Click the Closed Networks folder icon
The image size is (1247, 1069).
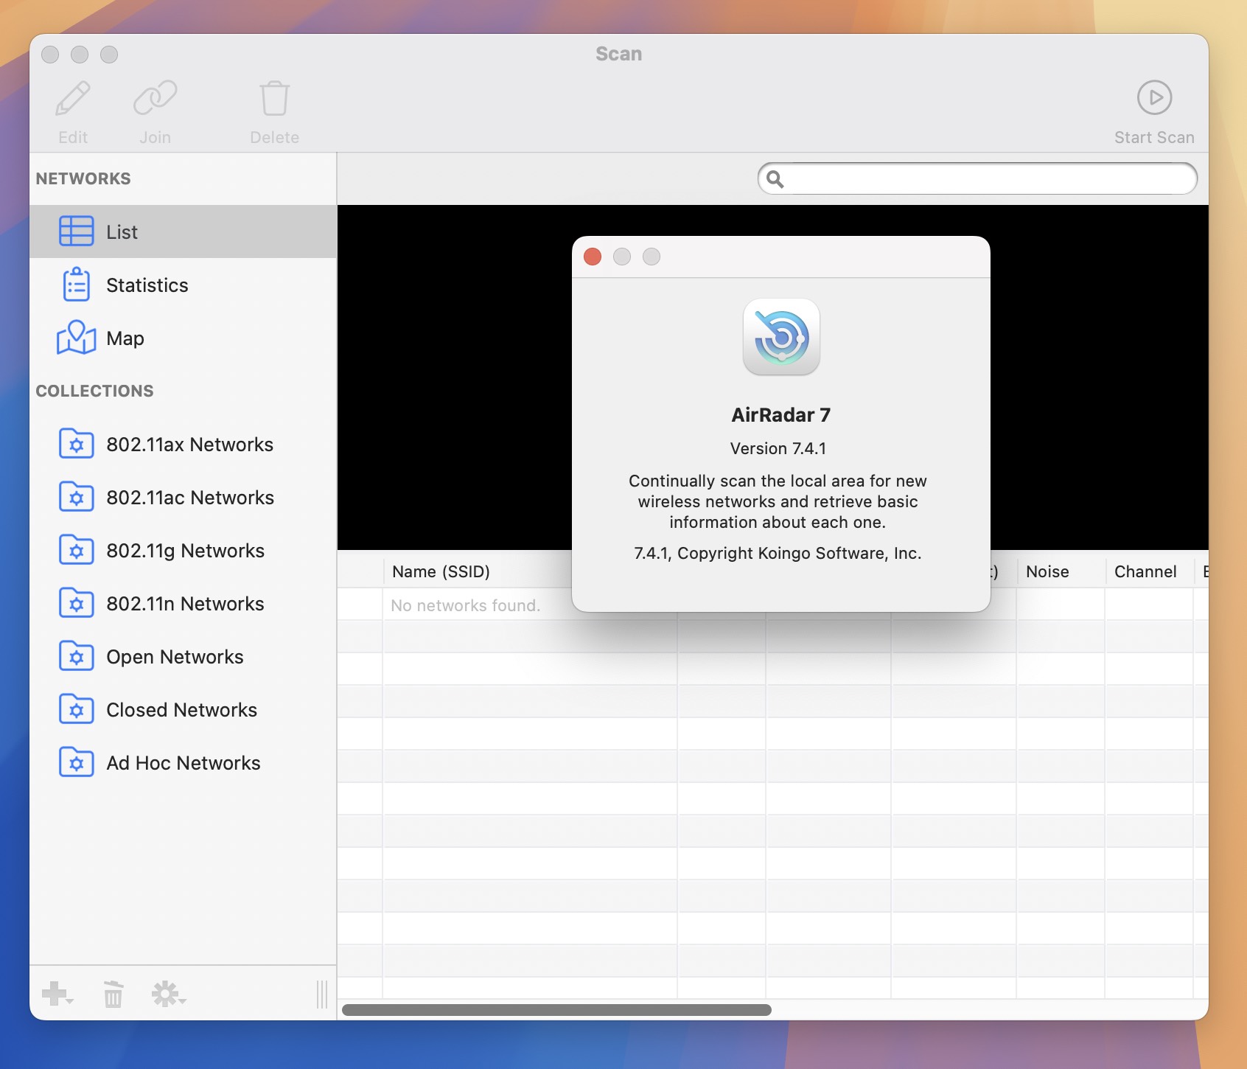coord(76,709)
